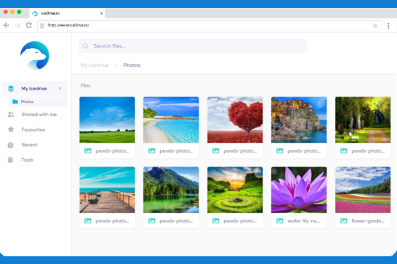Image resolution: width=397 pixels, height=264 pixels.
Task: Go back using browser back arrow
Action: coord(6,25)
